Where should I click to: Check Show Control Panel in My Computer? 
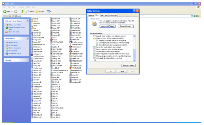click(x=95, y=51)
